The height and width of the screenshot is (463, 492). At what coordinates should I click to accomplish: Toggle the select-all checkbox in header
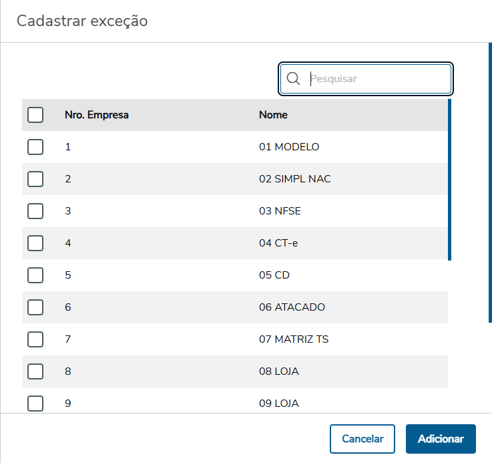[35, 115]
